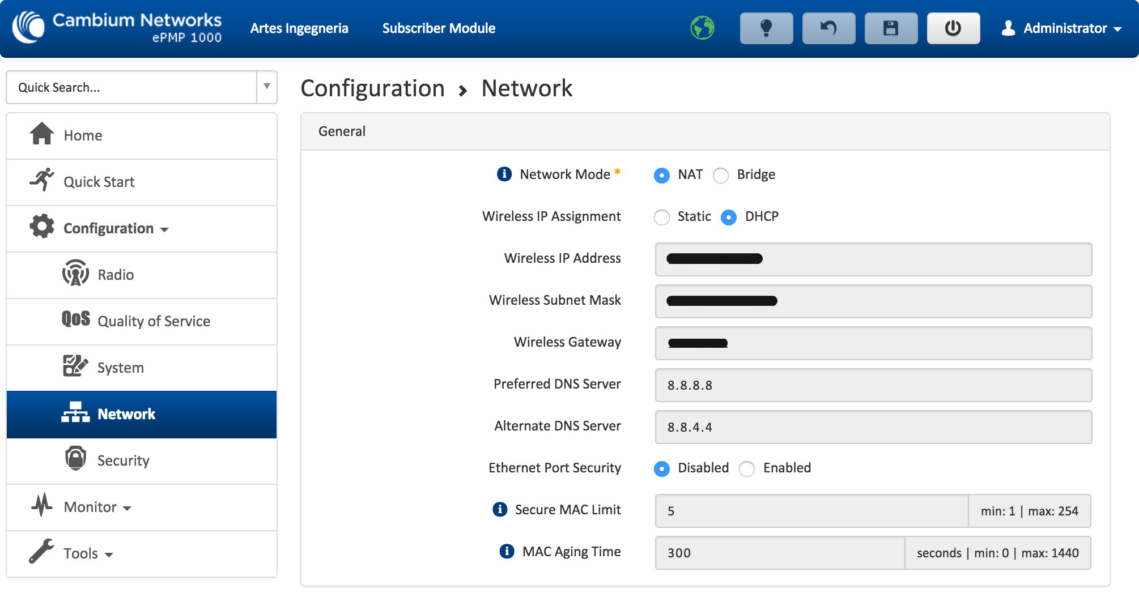Go to Radio configuration

pyautogui.click(x=142, y=275)
